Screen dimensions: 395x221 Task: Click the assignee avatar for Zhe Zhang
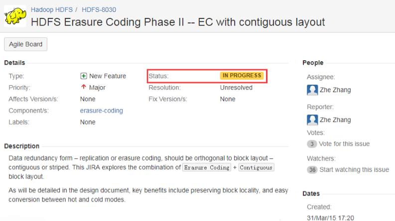(312, 90)
